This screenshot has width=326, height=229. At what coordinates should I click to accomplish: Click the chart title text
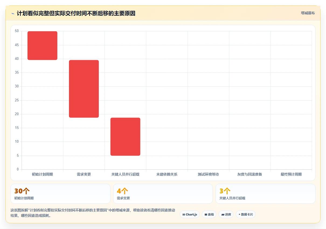coord(76,13)
